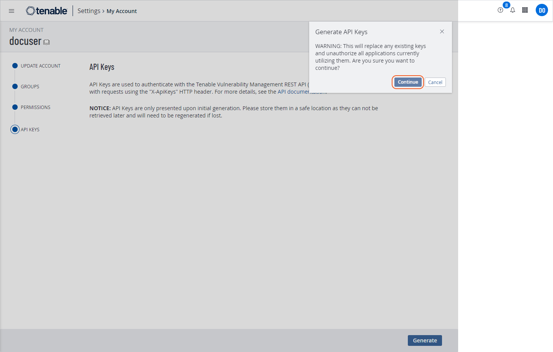Screen dimensions: 553x352
Task: Click the WARNING message text
Action: 371,57
